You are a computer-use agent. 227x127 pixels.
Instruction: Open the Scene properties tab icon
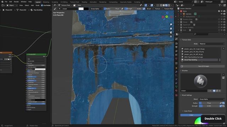(x=176, y=55)
